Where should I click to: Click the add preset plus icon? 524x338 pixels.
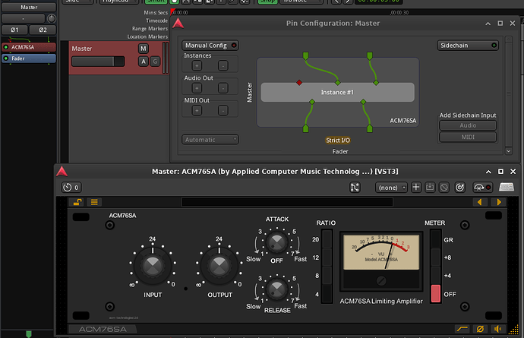[416, 187]
